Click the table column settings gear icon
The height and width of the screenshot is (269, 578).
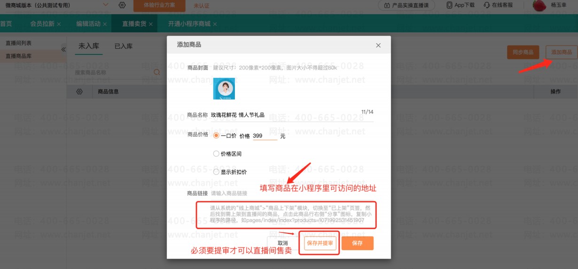click(79, 92)
